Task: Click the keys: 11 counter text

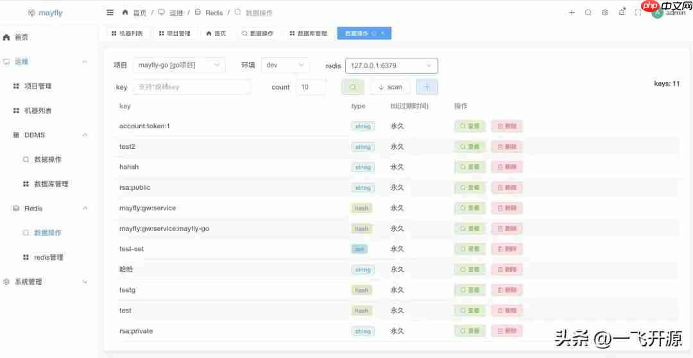Action: (667, 83)
